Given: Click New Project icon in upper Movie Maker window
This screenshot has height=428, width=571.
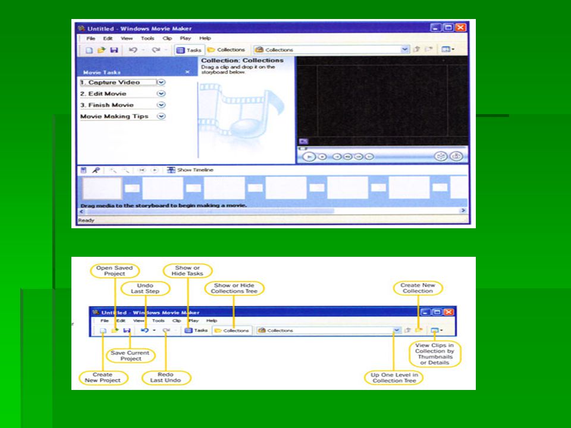Looking at the screenshot, I should point(89,50).
